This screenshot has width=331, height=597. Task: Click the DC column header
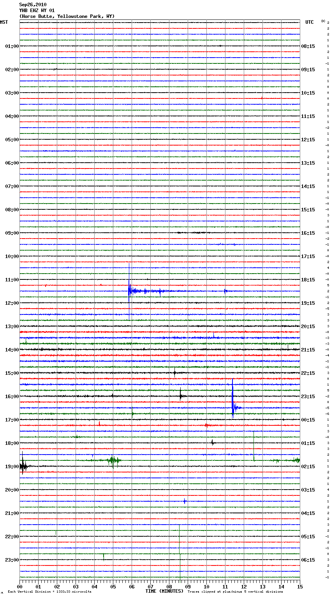pyautogui.click(x=323, y=21)
